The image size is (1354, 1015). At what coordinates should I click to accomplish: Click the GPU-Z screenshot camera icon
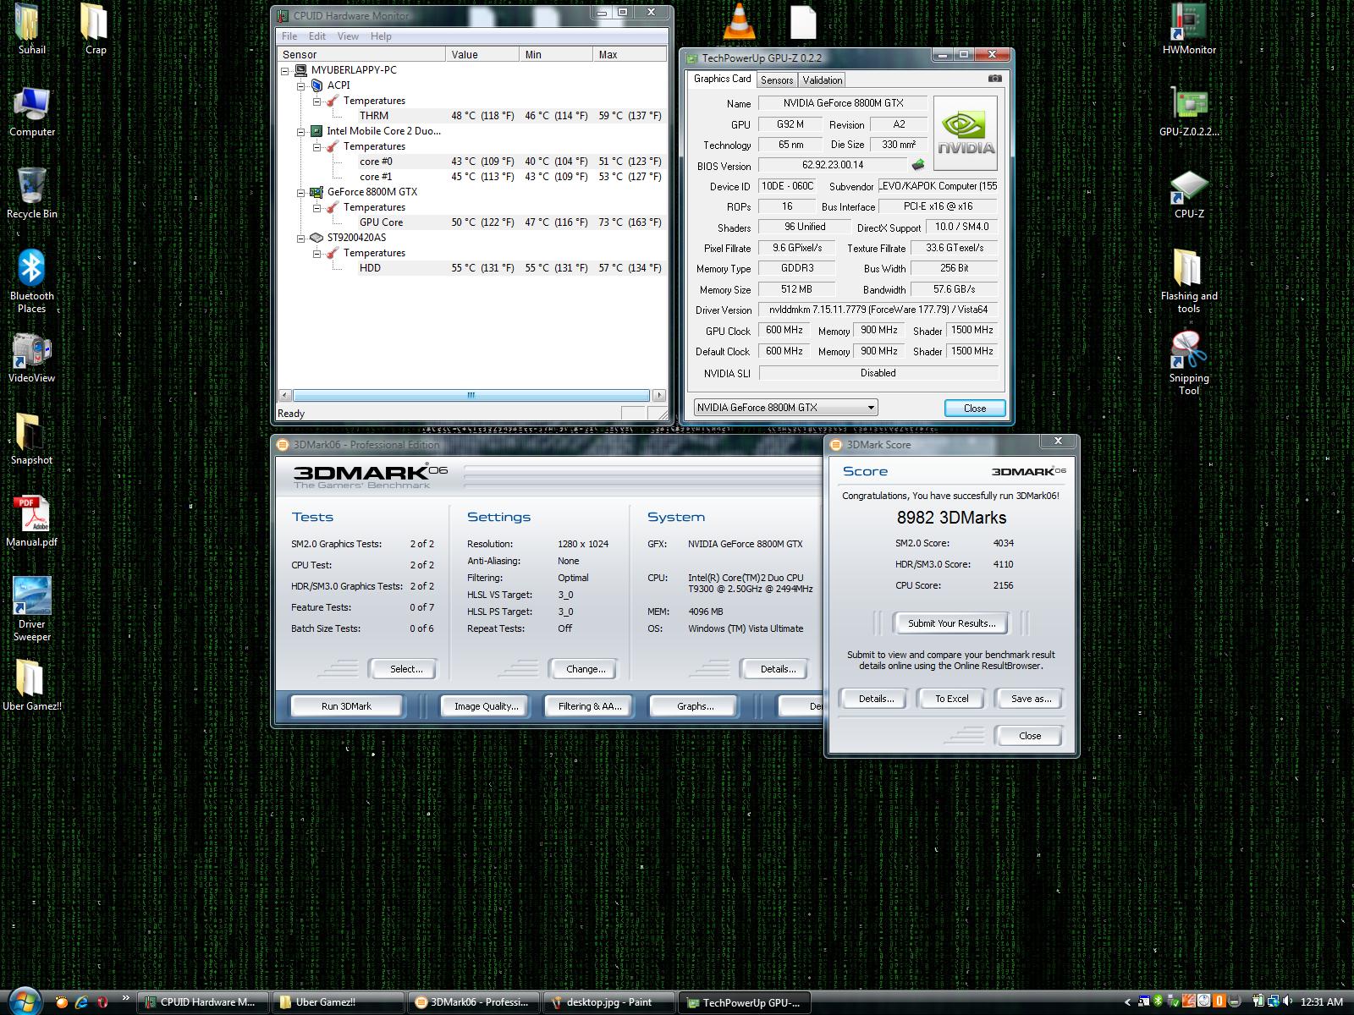click(x=994, y=79)
